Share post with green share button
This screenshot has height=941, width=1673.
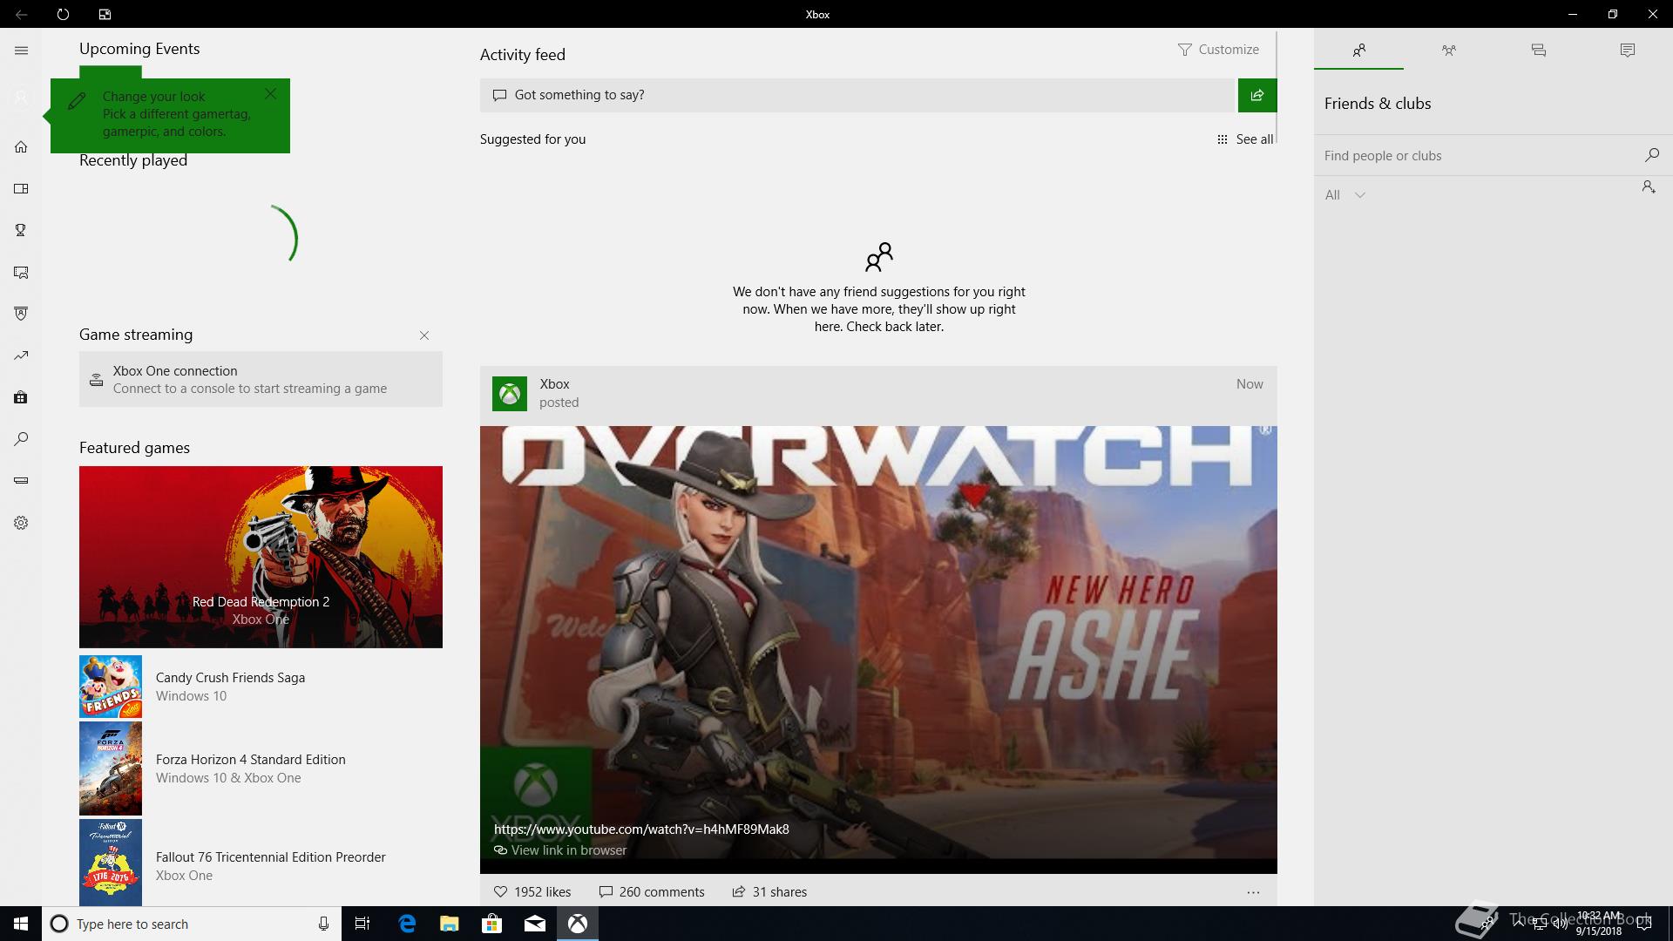point(1257,95)
